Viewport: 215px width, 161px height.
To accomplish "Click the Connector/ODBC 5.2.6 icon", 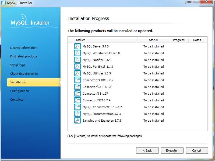I will pos(77,80).
